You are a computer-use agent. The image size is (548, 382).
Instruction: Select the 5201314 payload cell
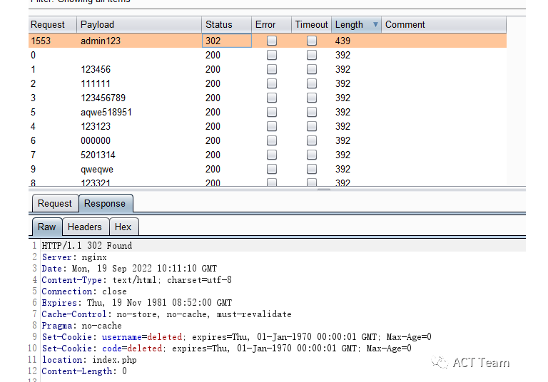(x=139, y=155)
